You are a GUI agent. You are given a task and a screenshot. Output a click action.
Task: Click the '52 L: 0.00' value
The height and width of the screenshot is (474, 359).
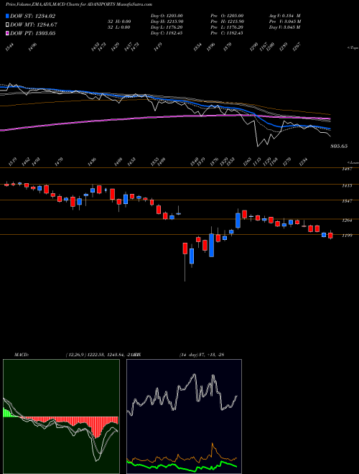118,27
